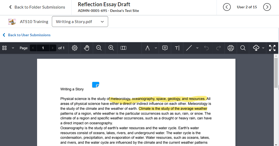
Task: Click 'ADMN-0005-695 - Denise's Test Site' text
Action: click(108, 11)
